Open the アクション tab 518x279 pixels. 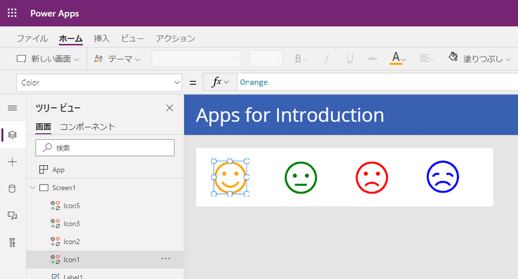click(x=175, y=39)
